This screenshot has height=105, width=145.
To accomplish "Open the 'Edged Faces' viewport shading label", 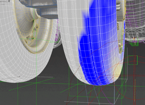I will tap(3, 1).
